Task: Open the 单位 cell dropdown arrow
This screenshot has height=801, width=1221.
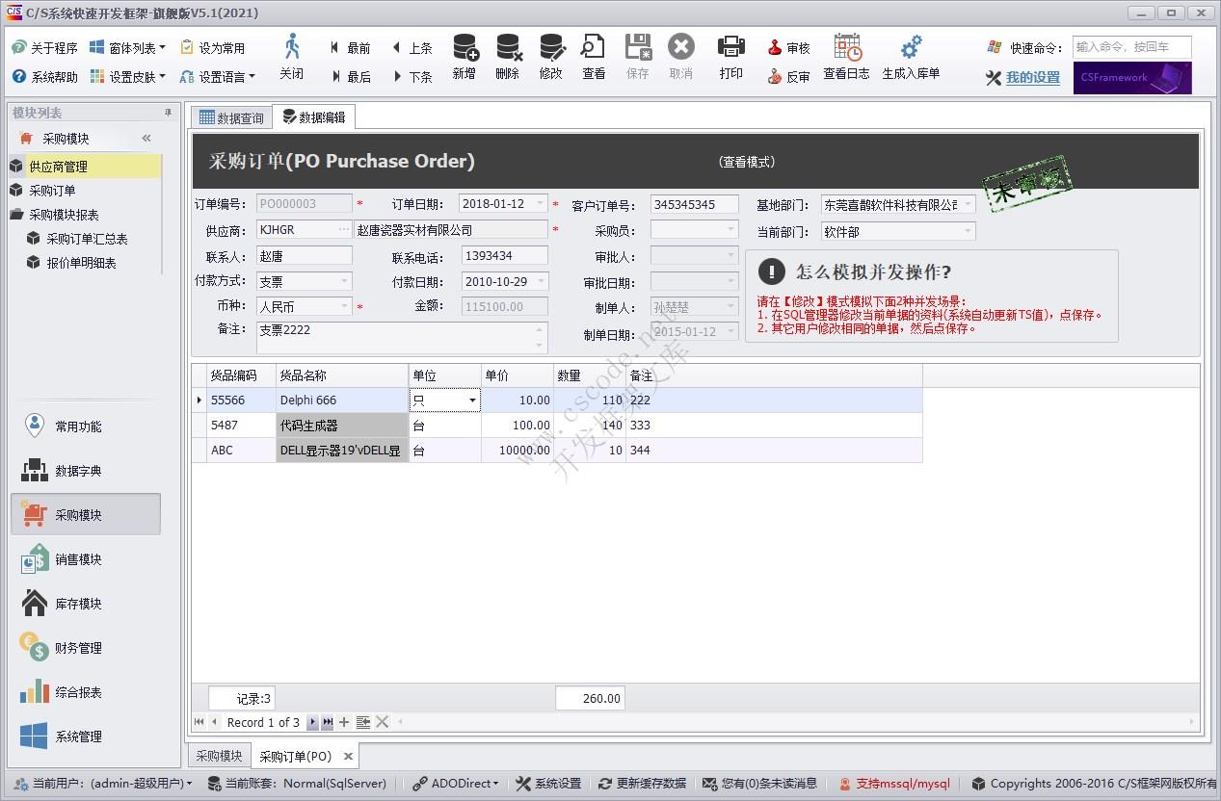Action: tap(472, 400)
